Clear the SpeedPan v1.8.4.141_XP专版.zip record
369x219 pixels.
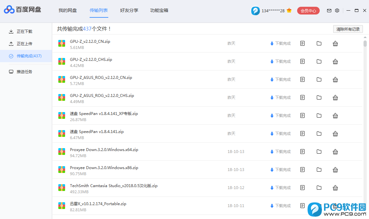(335, 116)
